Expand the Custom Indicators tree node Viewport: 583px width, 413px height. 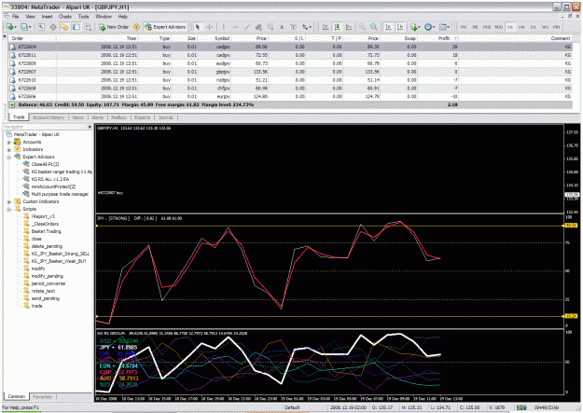(9, 201)
